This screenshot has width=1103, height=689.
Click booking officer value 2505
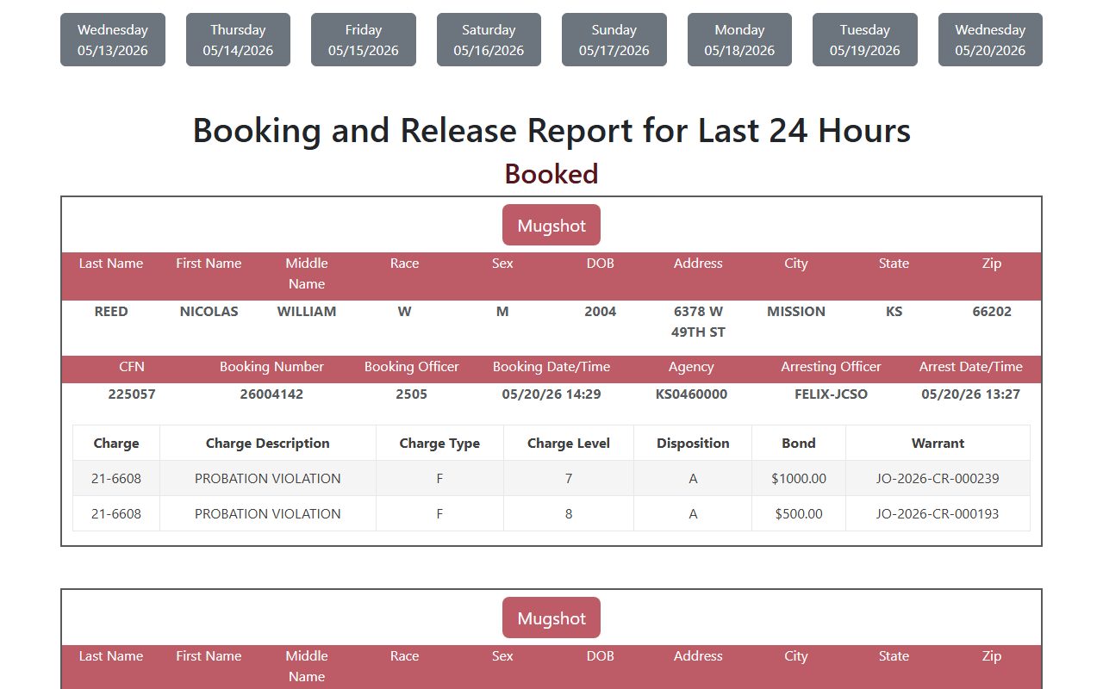click(x=412, y=394)
